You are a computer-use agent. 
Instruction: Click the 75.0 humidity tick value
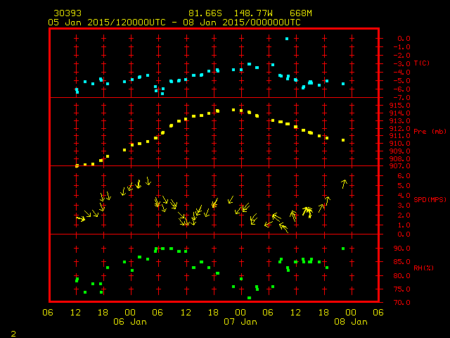coord(401,289)
